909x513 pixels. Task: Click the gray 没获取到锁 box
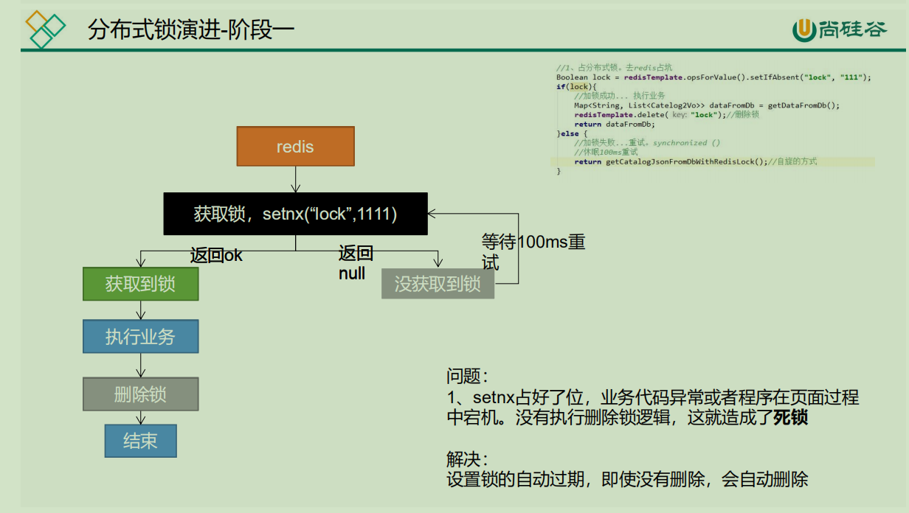[438, 284]
